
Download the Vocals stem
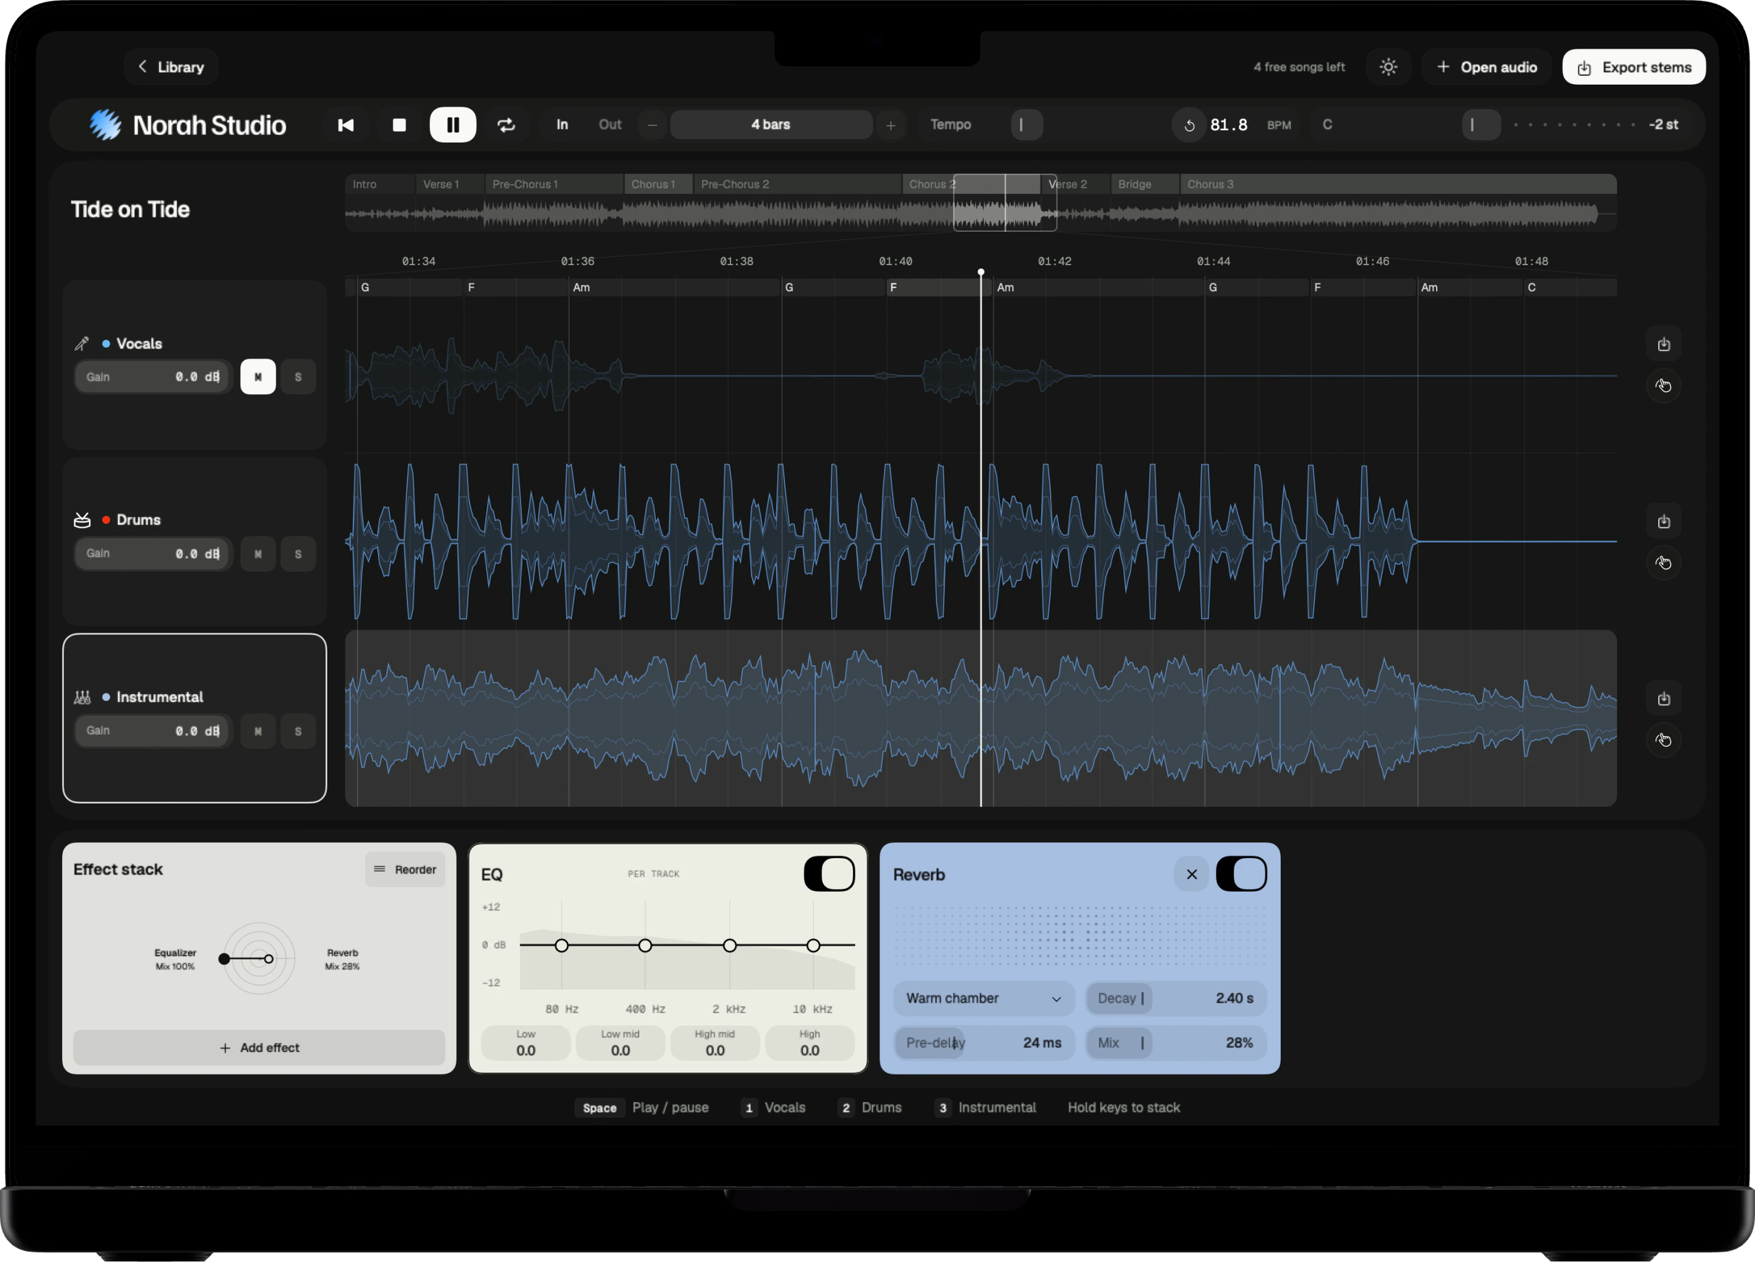[1663, 344]
